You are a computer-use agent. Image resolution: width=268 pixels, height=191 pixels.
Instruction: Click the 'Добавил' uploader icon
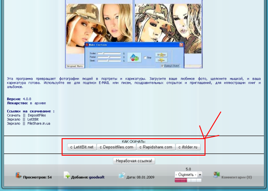(67, 176)
